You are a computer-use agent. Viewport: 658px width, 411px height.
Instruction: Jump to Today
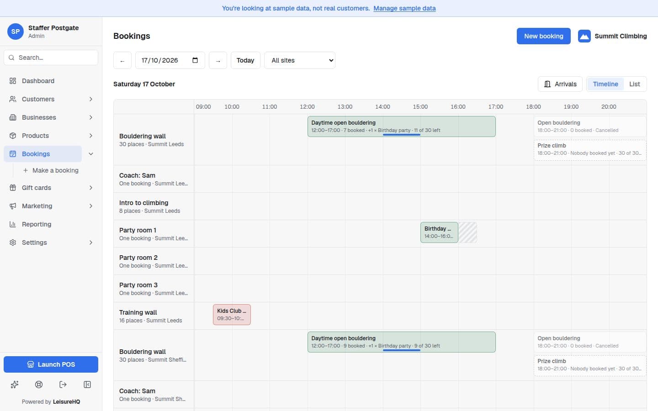pyautogui.click(x=245, y=60)
